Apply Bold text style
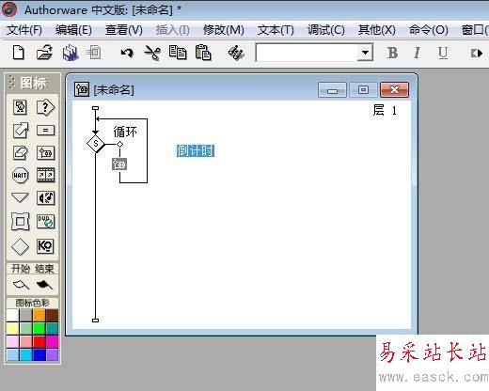Viewport: 489px width, 391px height. click(x=392, y=53)
